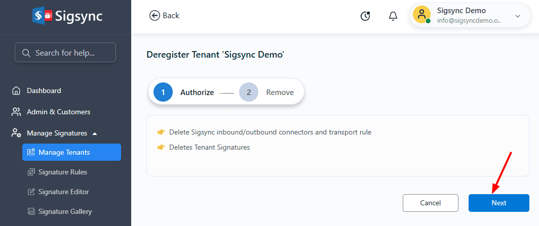Click the Signature Gallery image icon

click(31, 212)
